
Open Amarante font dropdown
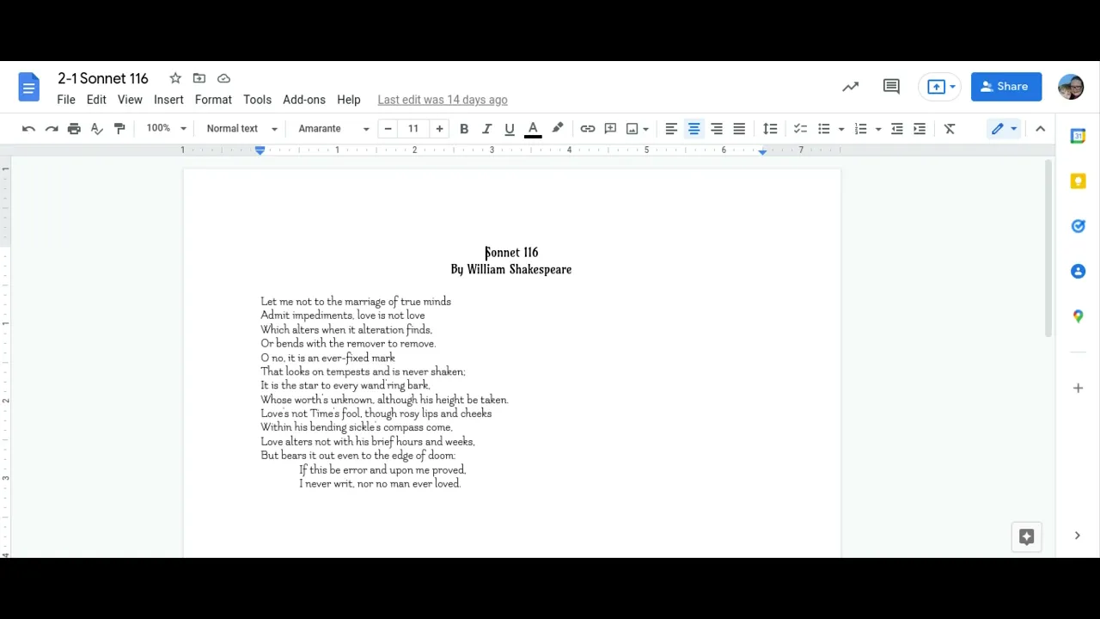[333, 129]
